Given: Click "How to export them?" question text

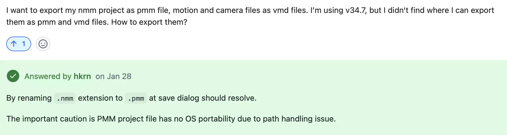Looking at the screenshot, I should (149, 22).
